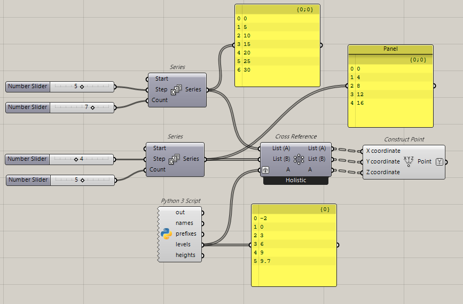Click the up-arrow icon on Cross Reference
This screenshot has height=304, width=463.
(x=265, y=170)
